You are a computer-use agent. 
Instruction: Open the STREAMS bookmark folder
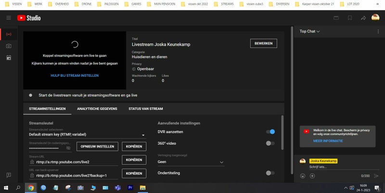pos(224,4)
